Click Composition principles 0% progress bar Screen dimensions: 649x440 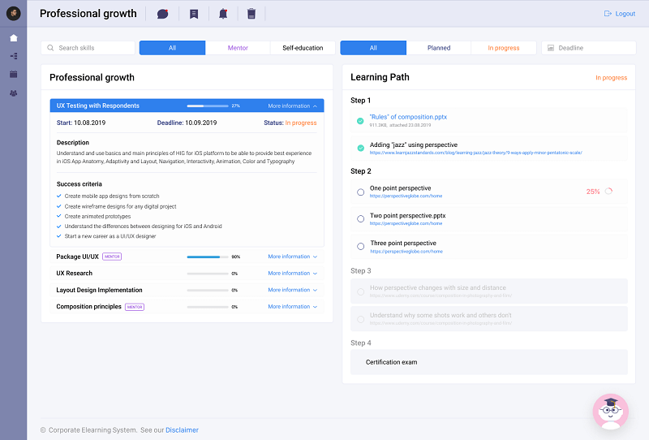tap(208, 307)
